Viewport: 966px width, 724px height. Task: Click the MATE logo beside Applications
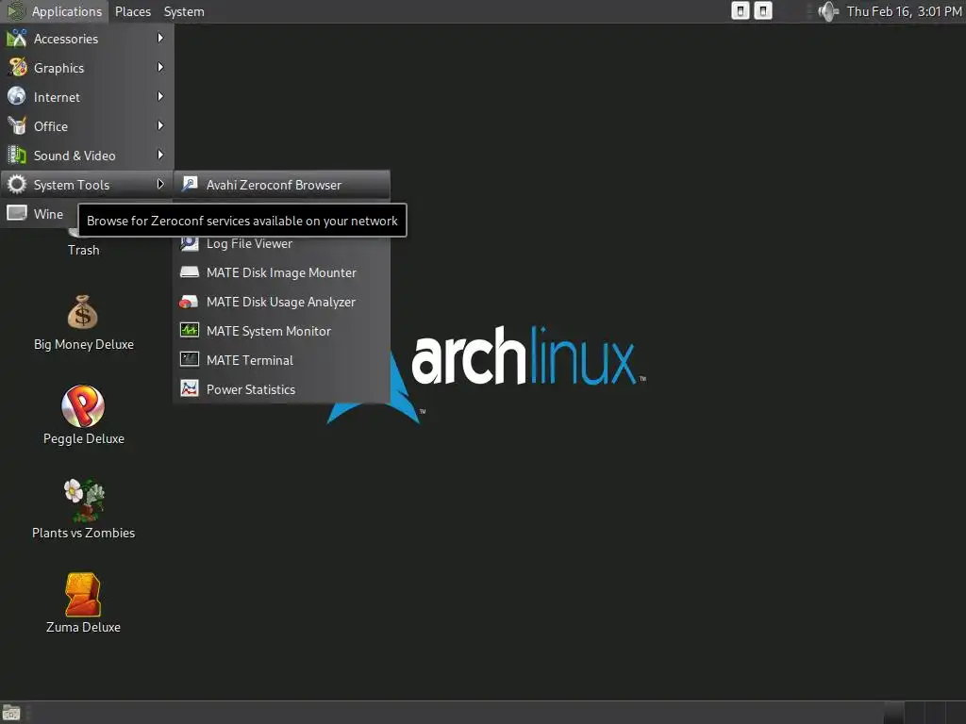(x=16, y=11)
